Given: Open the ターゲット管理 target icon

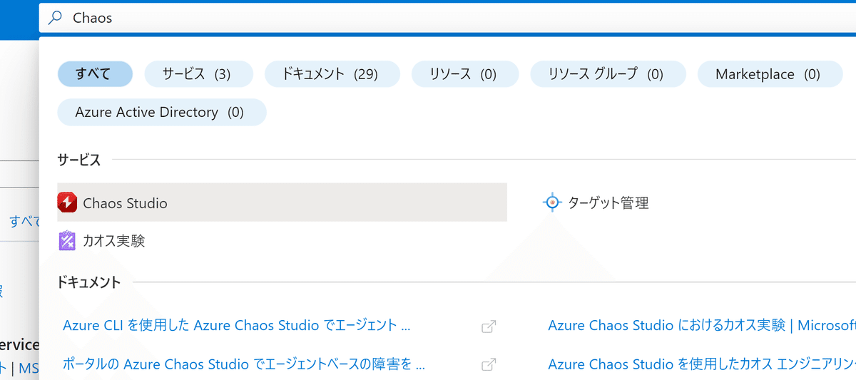Looking at the screenshot, I should pos(551,203).
